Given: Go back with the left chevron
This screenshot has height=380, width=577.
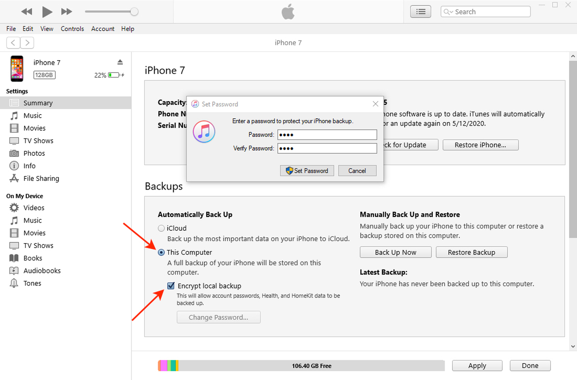Looking at the screenshot, I should coord(13,42).
